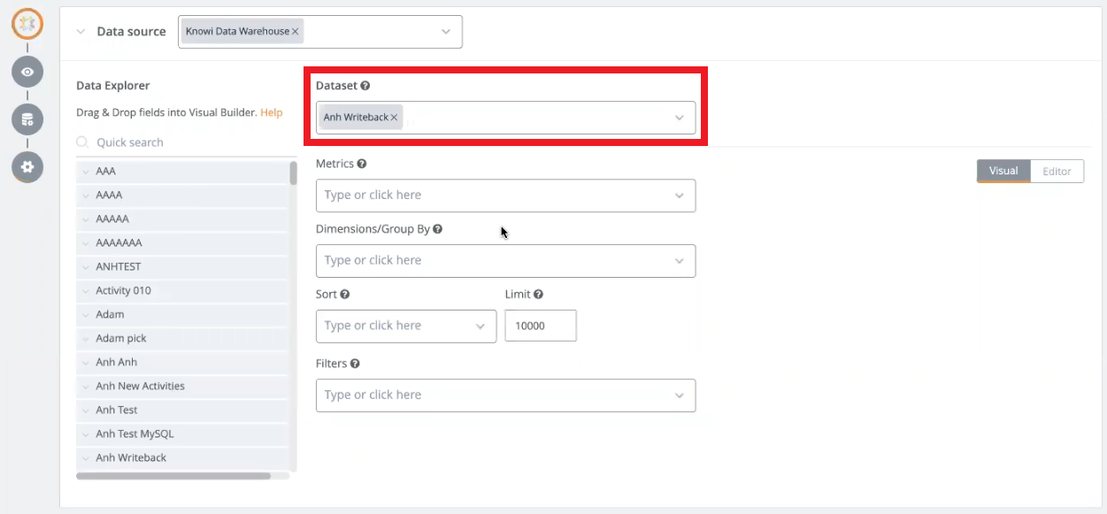Viewport: 1107px width, 514px height.
Task: Expand the ANHTEST dataset in Data Explorer
Action: [x=85, y=267]
